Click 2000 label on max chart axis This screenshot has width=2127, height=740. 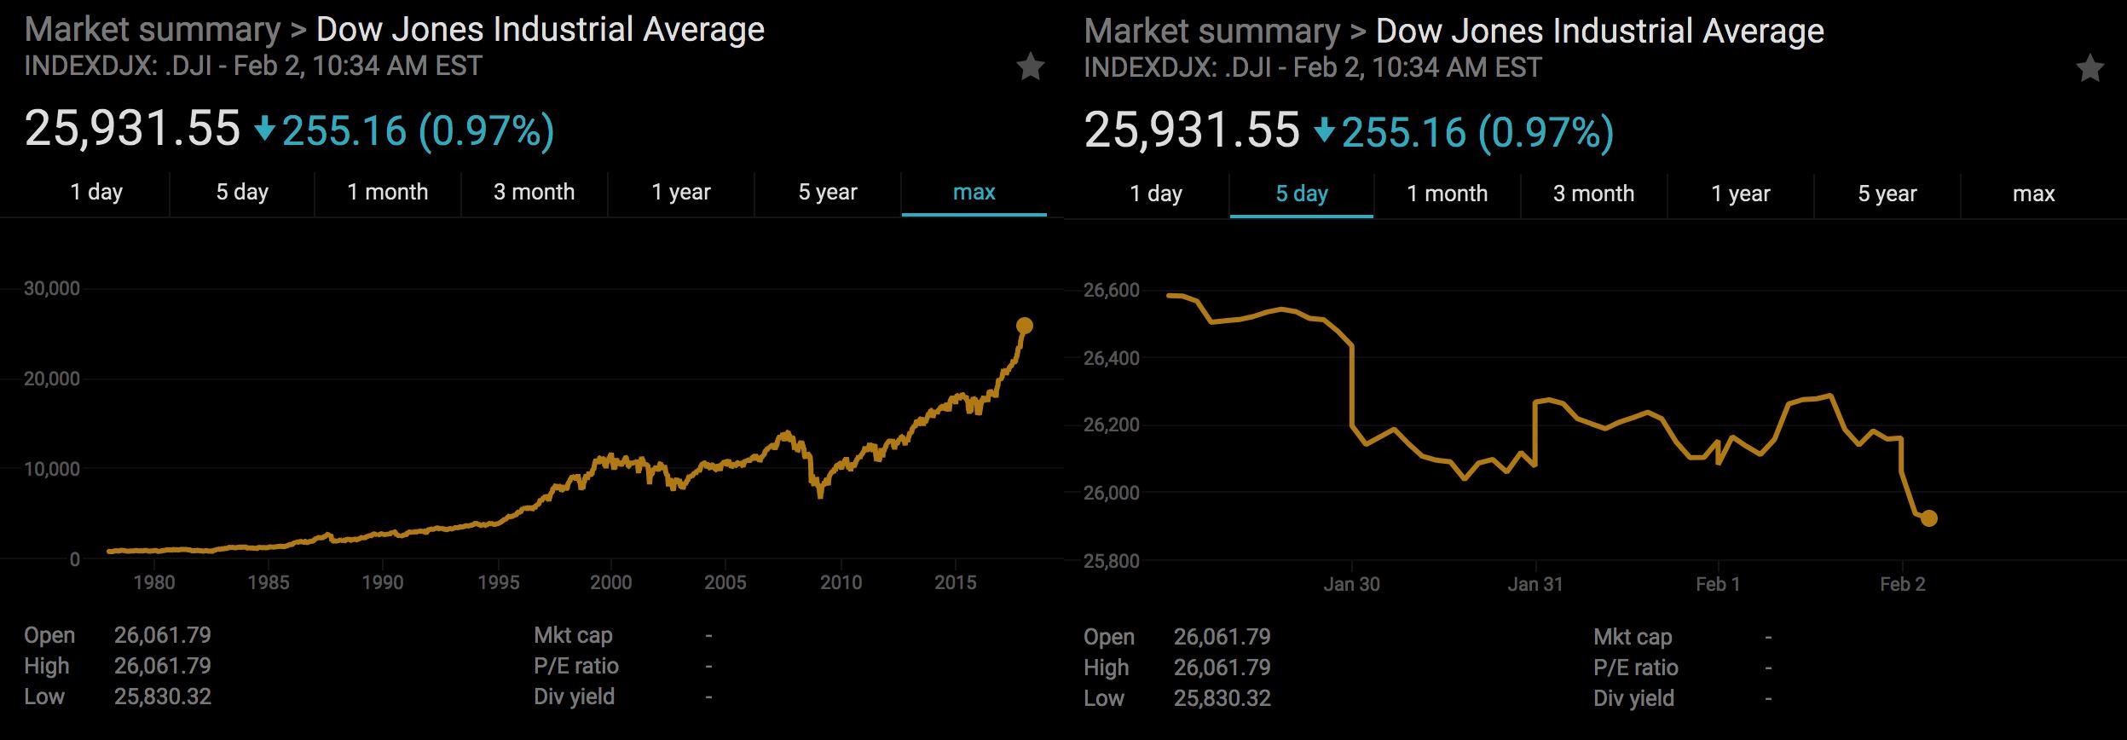pyautogui.click(x=611, y=582)
